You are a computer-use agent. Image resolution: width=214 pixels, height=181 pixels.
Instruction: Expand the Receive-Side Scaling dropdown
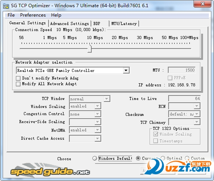click(97, 122)
